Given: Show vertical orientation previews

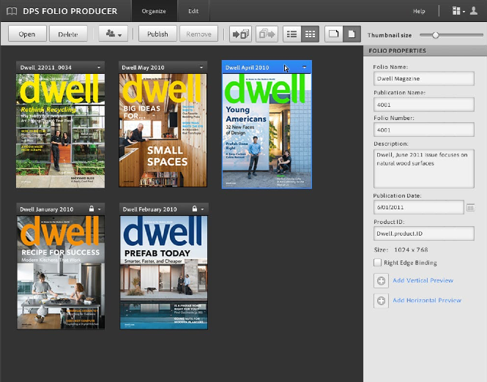Looking at the screenshot, I should click(352, 34).
